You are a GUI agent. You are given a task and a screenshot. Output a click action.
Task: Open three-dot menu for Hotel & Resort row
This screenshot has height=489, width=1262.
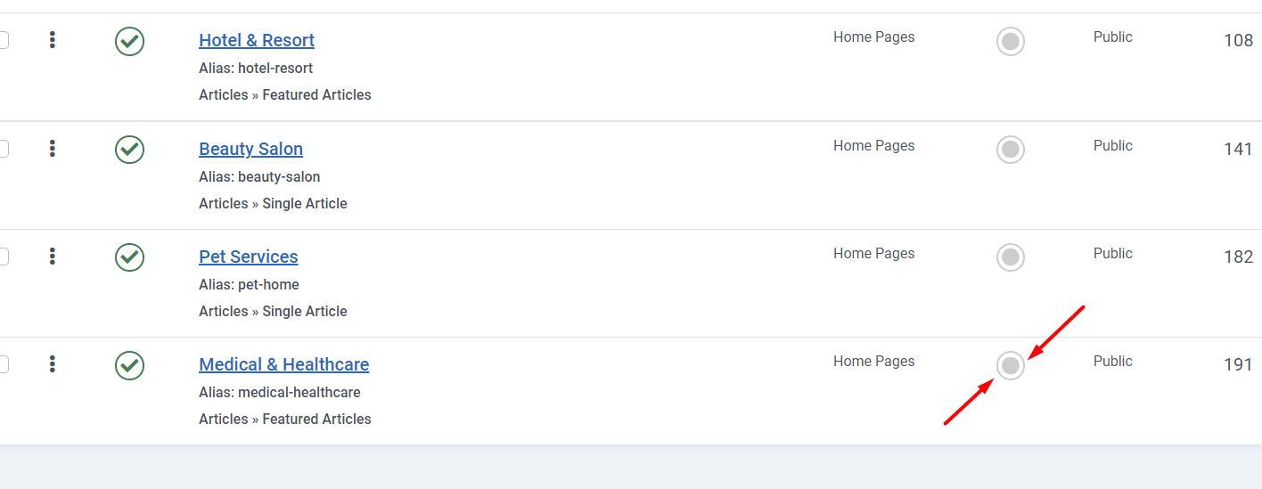coord(53,40)
